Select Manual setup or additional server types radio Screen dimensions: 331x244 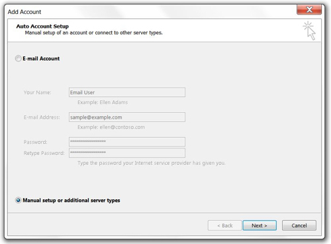tap(18, 200)
